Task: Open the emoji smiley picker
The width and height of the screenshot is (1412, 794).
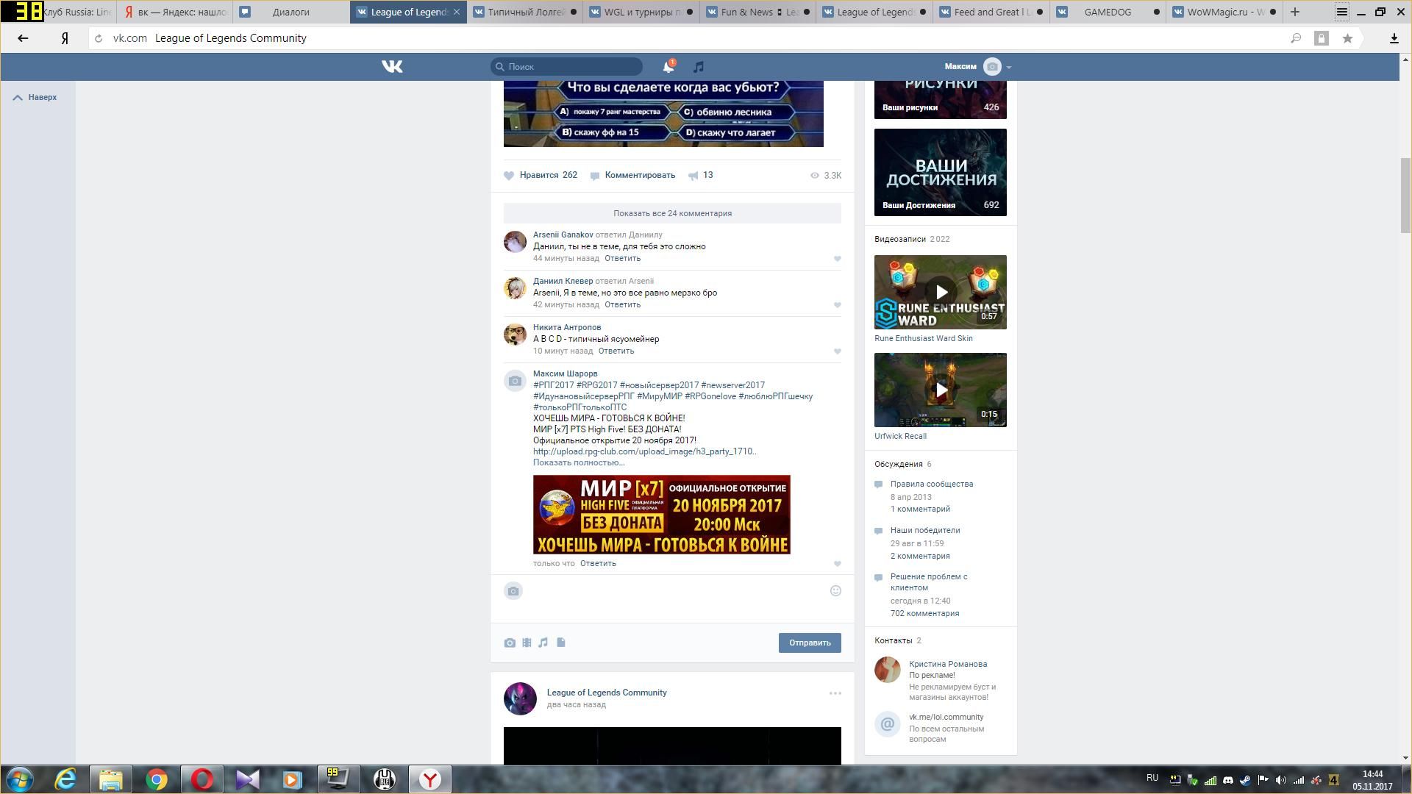Action: tap(835, 591)
